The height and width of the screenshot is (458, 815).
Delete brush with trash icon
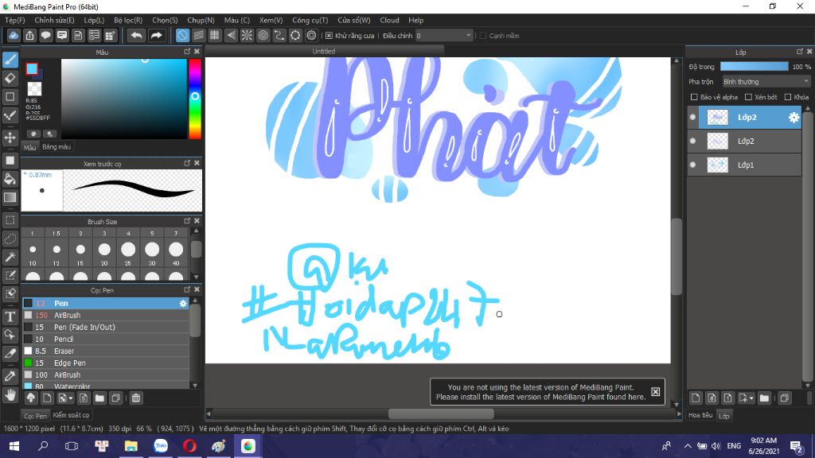pos(135,398)
